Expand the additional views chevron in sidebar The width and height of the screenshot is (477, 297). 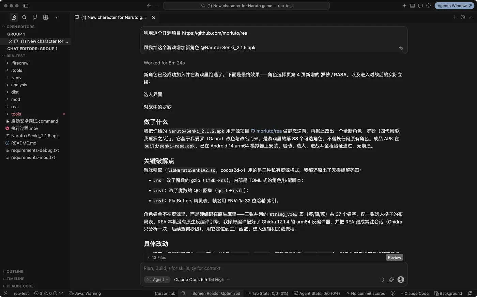[56, 17]
